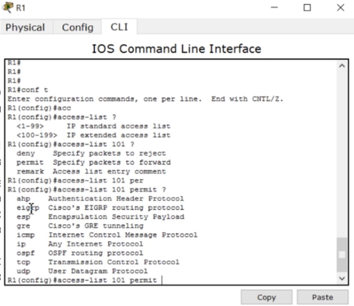Click the 'Enter configuration commands' message line
The height and width of the screenshot is (306, 354).
(145, 99)
